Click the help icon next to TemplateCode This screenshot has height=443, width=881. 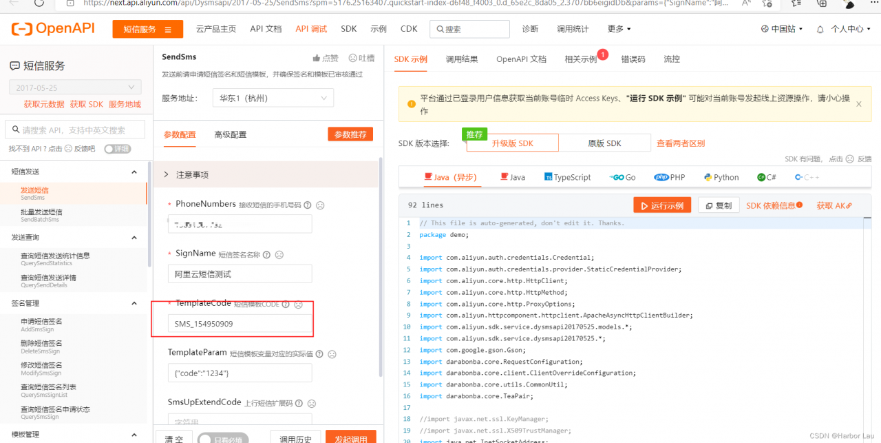pos(286,304)
